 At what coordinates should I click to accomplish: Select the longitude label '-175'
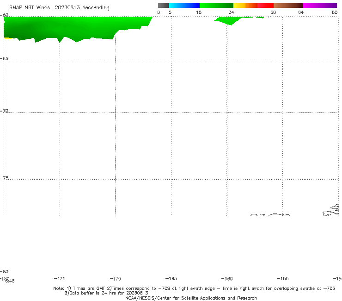tap(60, 278)
